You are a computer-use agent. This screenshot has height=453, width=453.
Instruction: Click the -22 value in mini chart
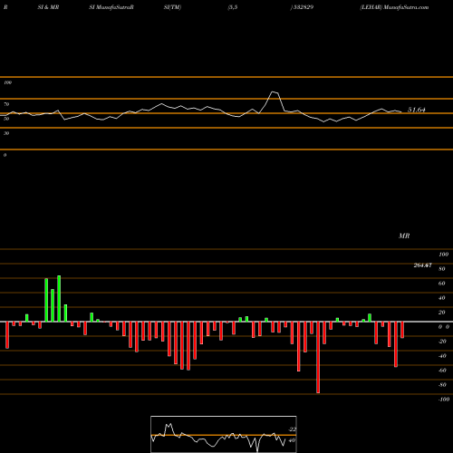[292, 429]
